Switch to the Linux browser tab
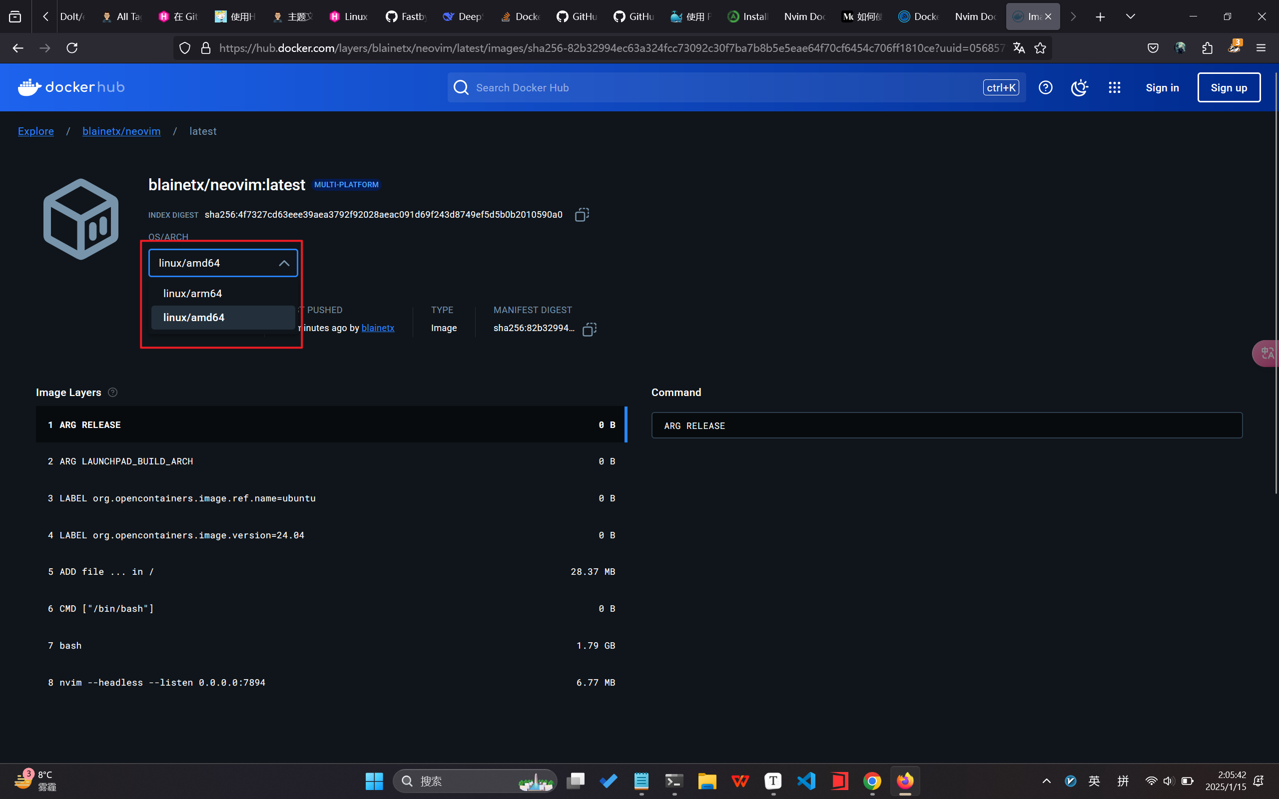 (349, 17)
